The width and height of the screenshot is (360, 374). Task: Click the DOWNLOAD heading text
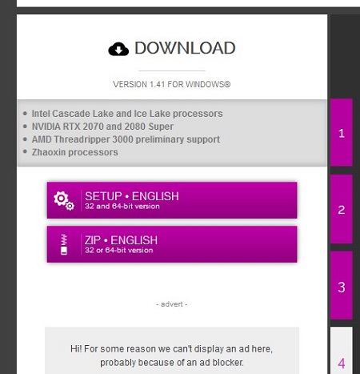click(x=185, y=48)
